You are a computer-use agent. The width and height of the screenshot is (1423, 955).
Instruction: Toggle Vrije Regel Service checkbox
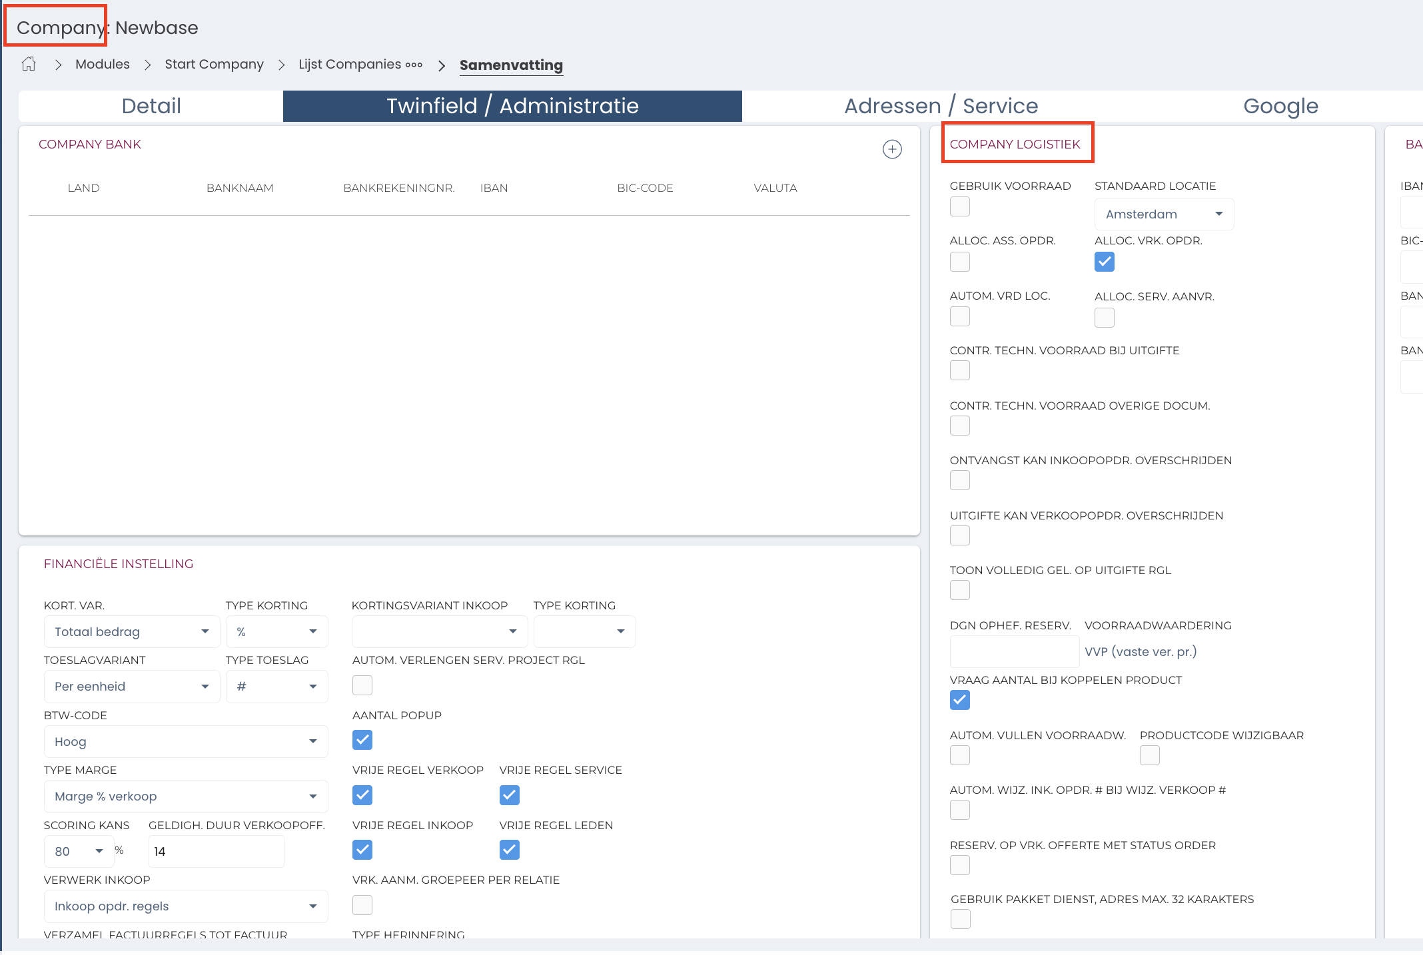[x=509, y=795]
